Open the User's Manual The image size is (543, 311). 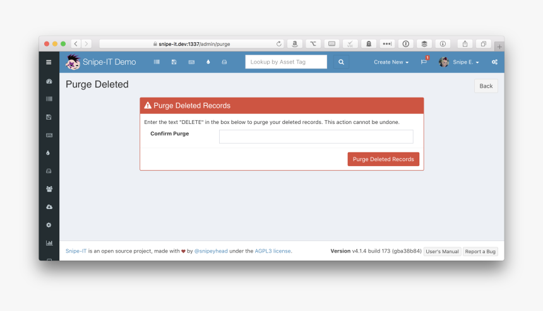pyautogui.click(x=442, y=251)
